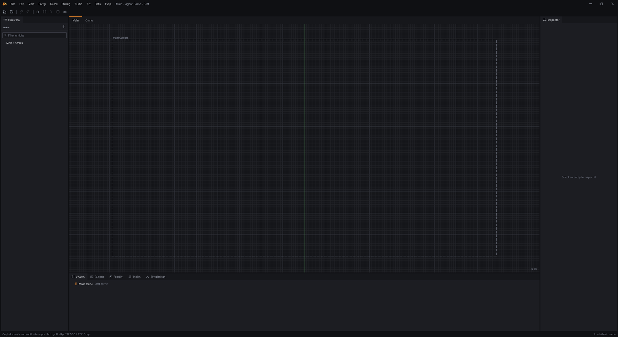This screenshot has width=618, height=337.
Task: Click the MAIN scene header in Hierarchy
Action: coord(7,27)
